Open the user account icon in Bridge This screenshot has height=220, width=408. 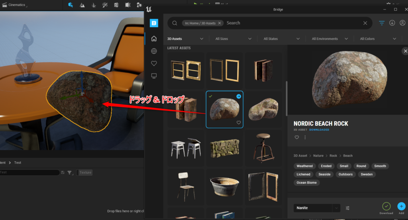(x=402, y=23)
